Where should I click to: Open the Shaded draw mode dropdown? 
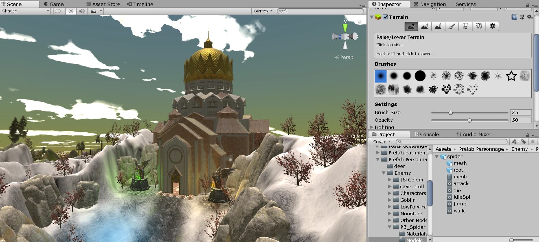[25, 11]
